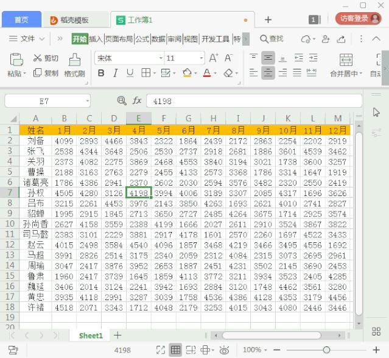This screenshot has width=389, height=358.
Task: Click the cloud sync icon
Action: [x=306, y=39]
